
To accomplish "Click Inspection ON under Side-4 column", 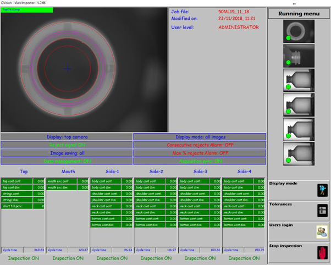I will [x=244, y=258].
